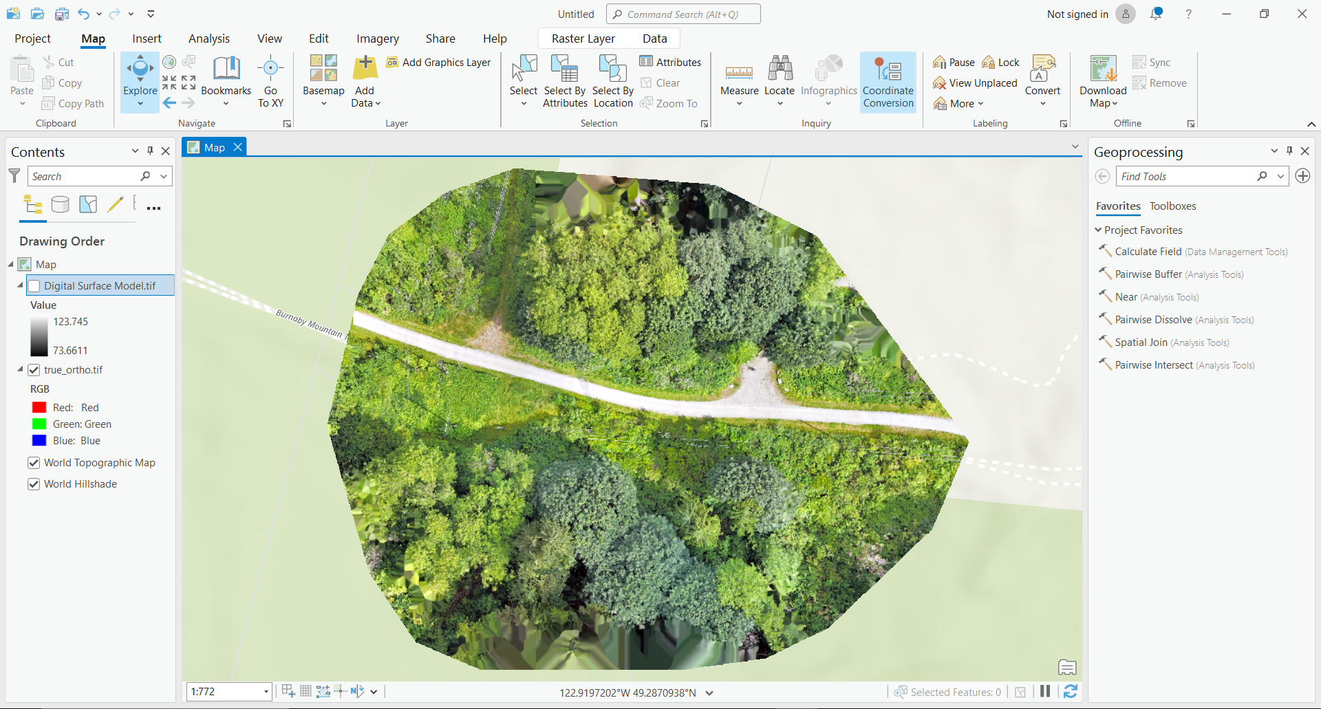This screenshot has height=709, width=1321.
Task: Click the refresh icon in status bar
Action: point(1070,692)
